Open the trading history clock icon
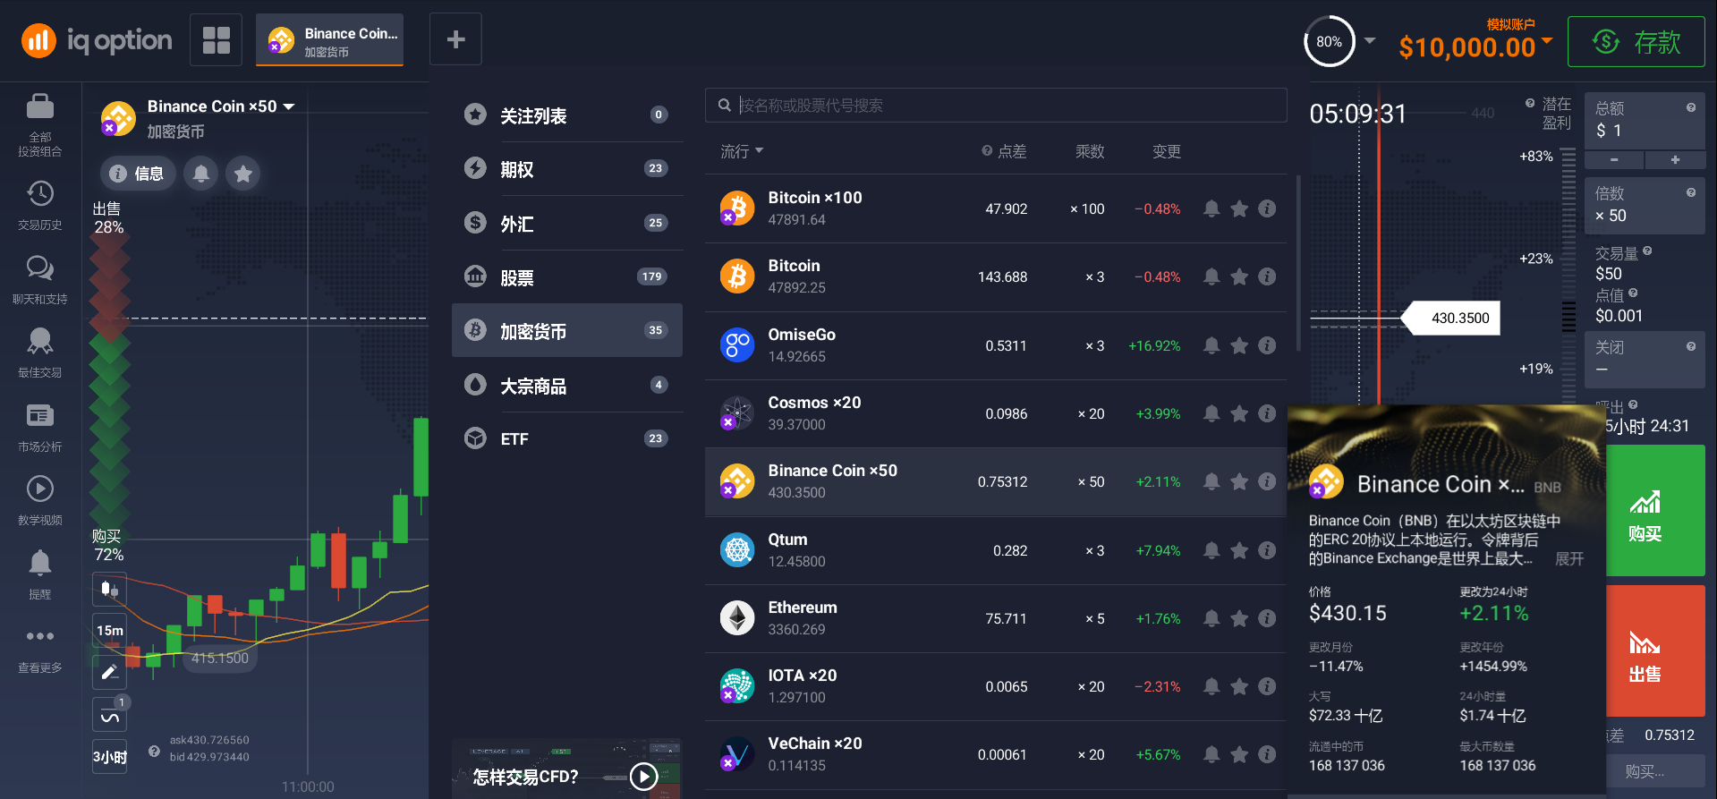This screenshot has height=799, width=1717. click(39, 193)
